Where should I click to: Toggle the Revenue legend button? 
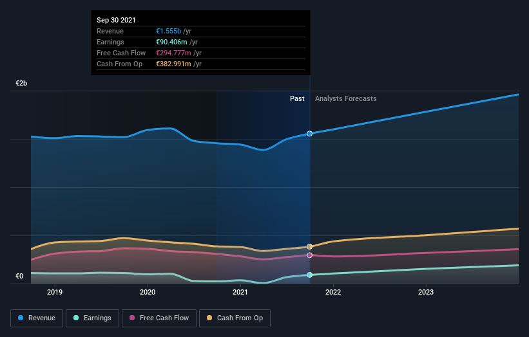pos(37,318)
